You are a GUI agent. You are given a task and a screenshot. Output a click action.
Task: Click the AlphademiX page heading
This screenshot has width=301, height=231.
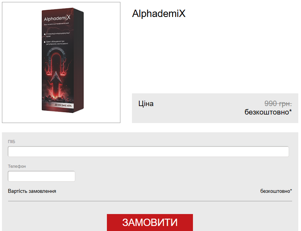[x=159, y=13]
